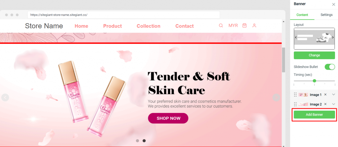This screenshot has width=338, height=147.
Task: Go to next banner slide arrow
Action: pos(276,97)
